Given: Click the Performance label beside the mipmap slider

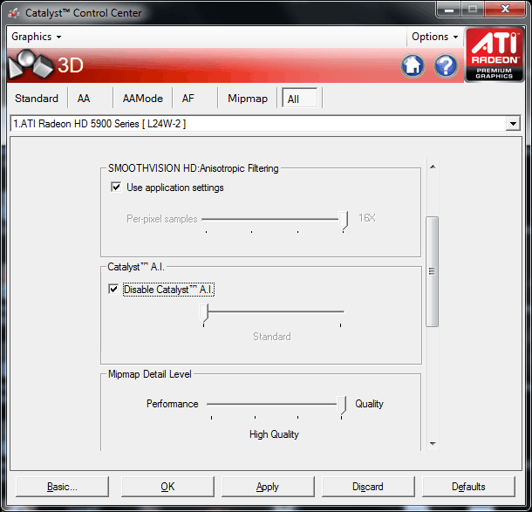Looking at the screenshot, I should (173, 404).
